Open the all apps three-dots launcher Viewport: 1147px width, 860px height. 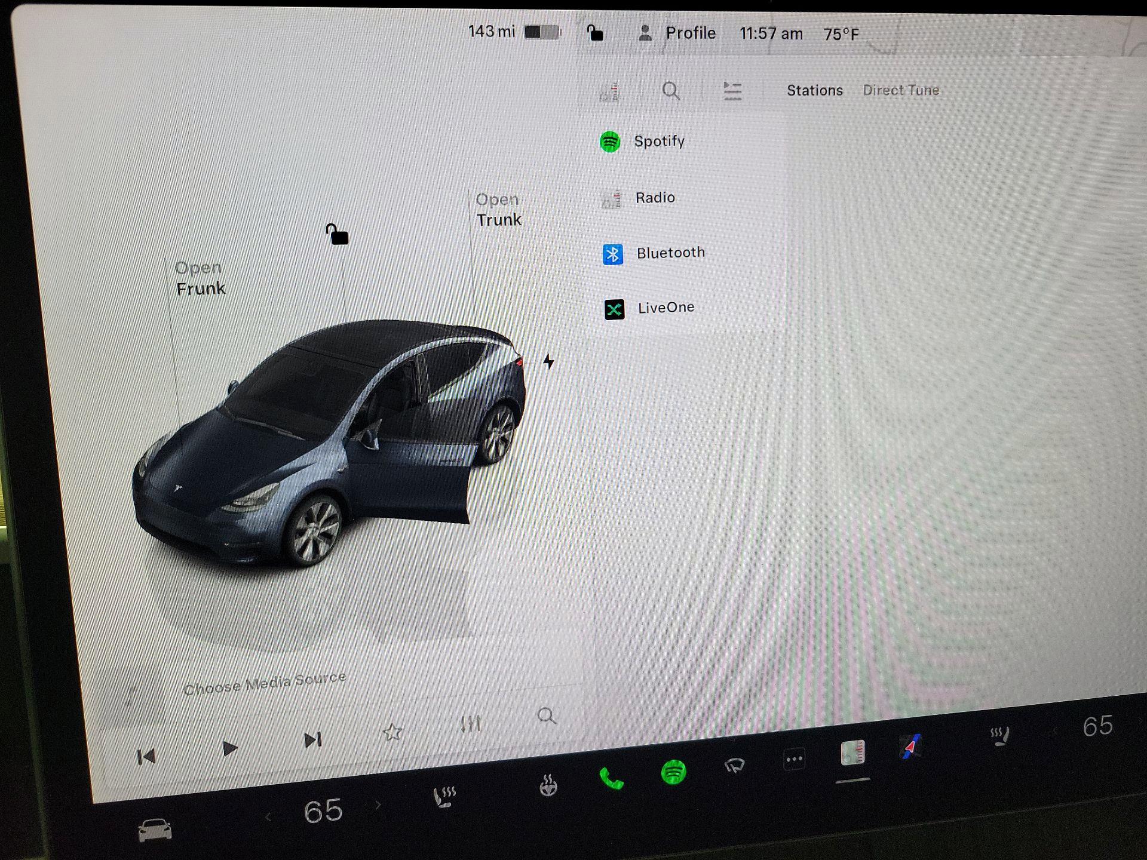[x=794, y=759]
